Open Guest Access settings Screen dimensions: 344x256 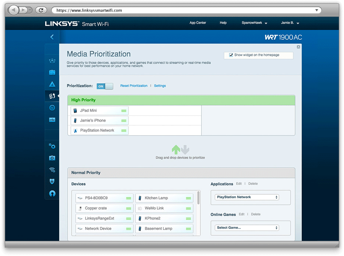pyautogui.click(x=52, y=72)
